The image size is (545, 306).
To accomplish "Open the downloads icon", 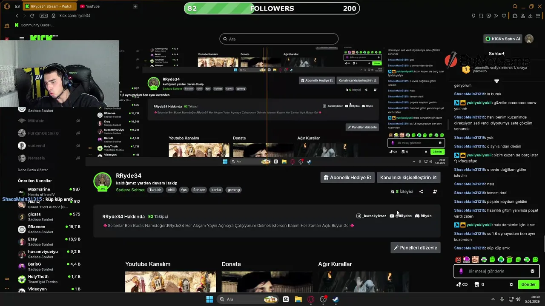I will (x=531, y=16).
